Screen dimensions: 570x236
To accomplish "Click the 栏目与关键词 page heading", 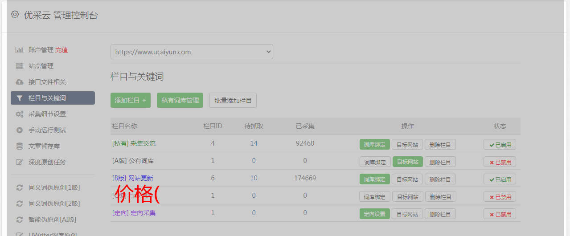I will point(137,77).
